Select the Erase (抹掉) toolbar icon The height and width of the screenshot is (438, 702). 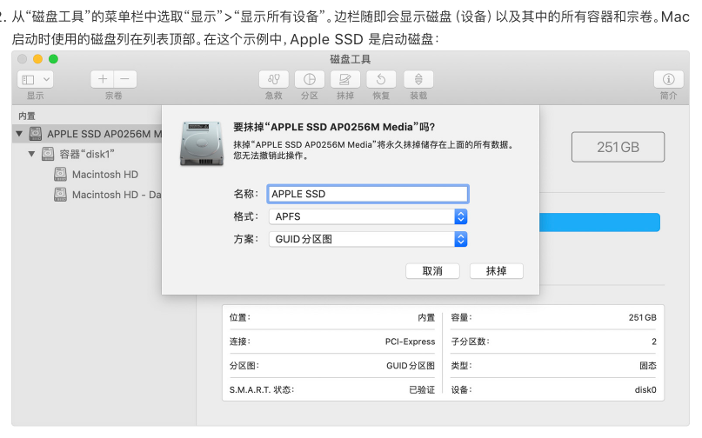(x=345, y=80)
